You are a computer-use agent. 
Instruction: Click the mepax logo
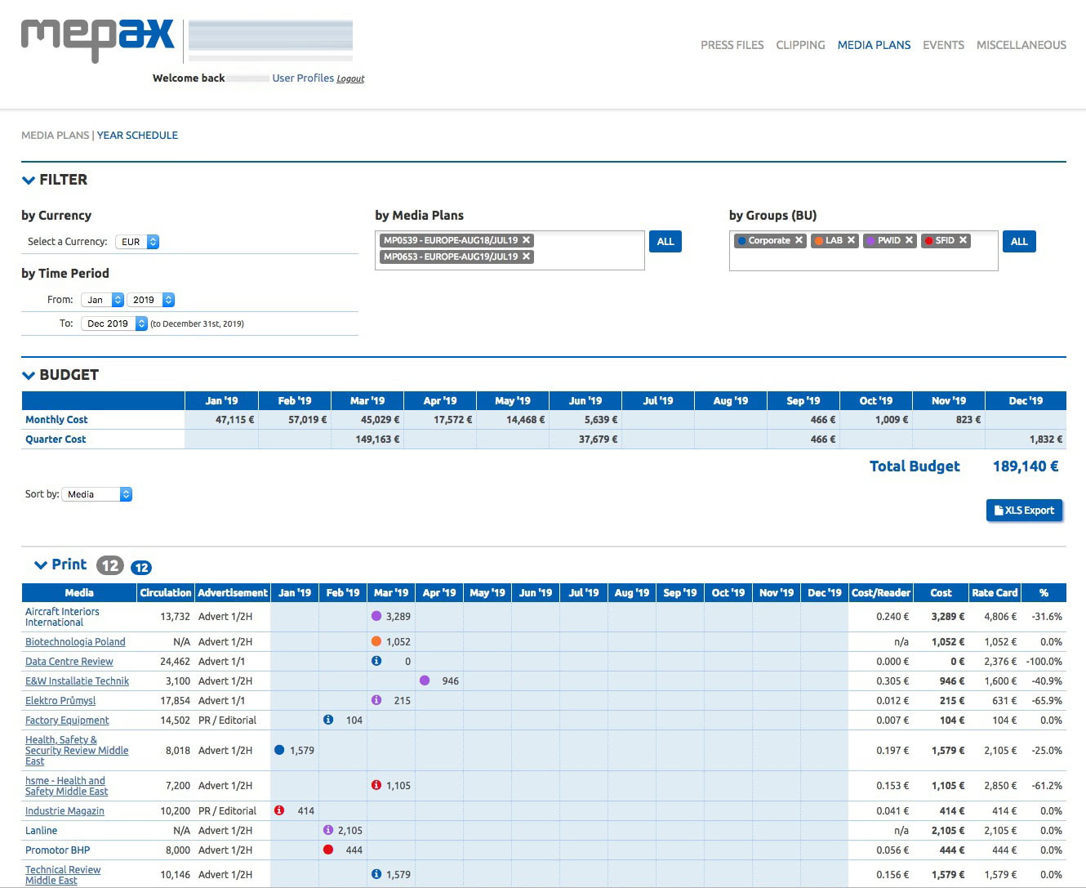pos(98,39)
